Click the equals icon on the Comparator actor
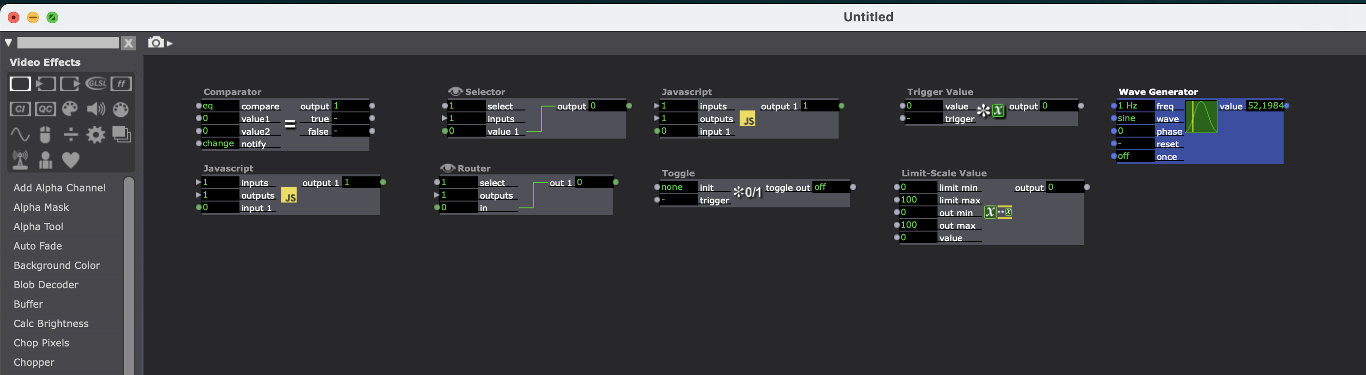 pyautogui.click(x=289, y=125)
